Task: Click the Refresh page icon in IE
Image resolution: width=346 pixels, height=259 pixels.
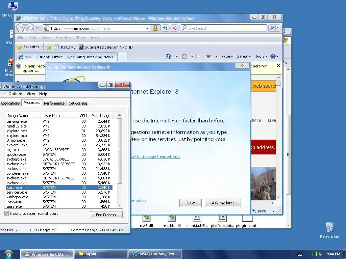Action: coord(166,28)
